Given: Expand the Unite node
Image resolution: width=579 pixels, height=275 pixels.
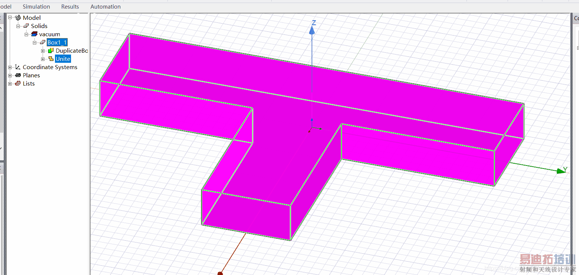Looking at the screenshot, I should 43,59.
